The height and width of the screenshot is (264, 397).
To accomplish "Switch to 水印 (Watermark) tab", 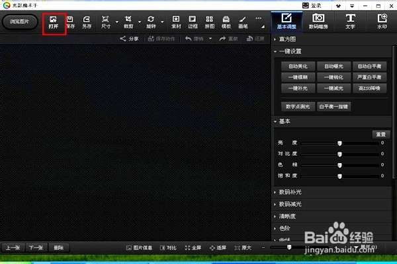I will pyautogui.click(x=382, y=22).
